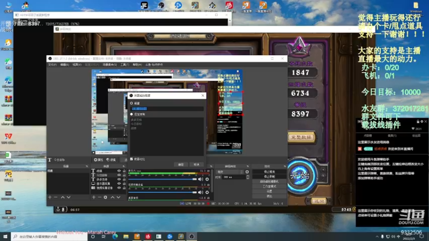Screen dimensions: 429x241
Task: Add a new source with the plus icon
Action: [94, 197]
